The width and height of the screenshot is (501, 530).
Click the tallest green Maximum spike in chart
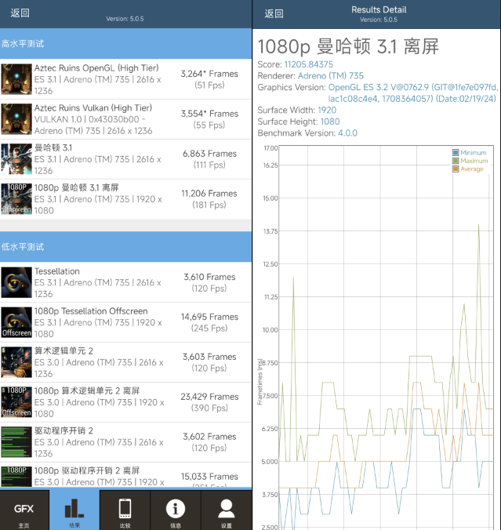pyautogui.click(x=479, y=226)
